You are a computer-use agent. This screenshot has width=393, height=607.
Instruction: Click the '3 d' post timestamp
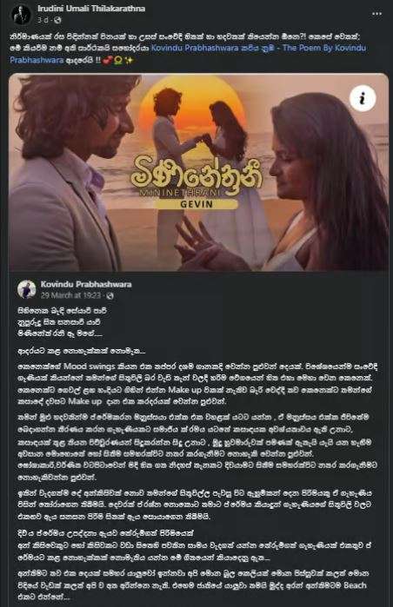coord(43,20)
